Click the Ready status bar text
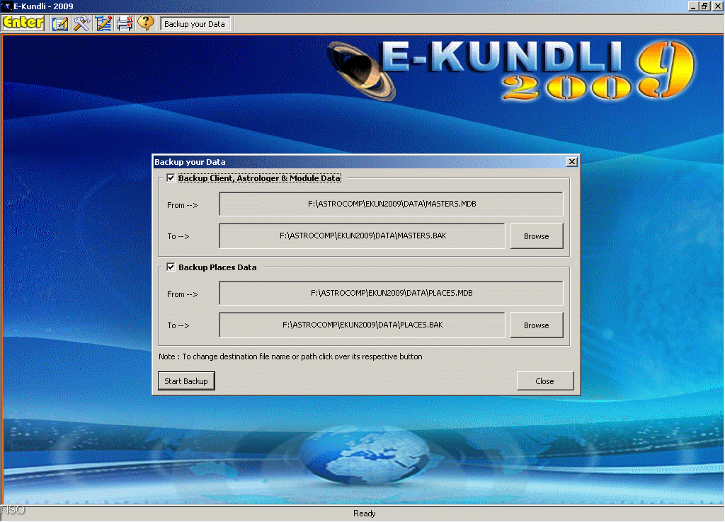725x522 pixels. (365, 514)
